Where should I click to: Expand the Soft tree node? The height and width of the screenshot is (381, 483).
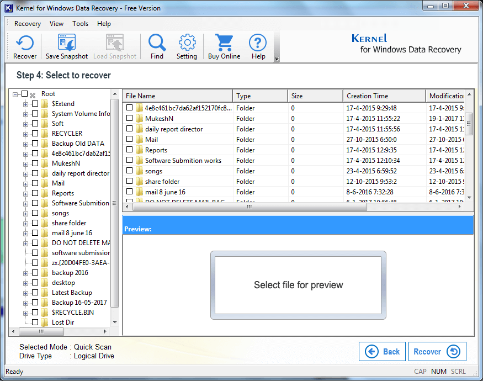coord(25,125)
